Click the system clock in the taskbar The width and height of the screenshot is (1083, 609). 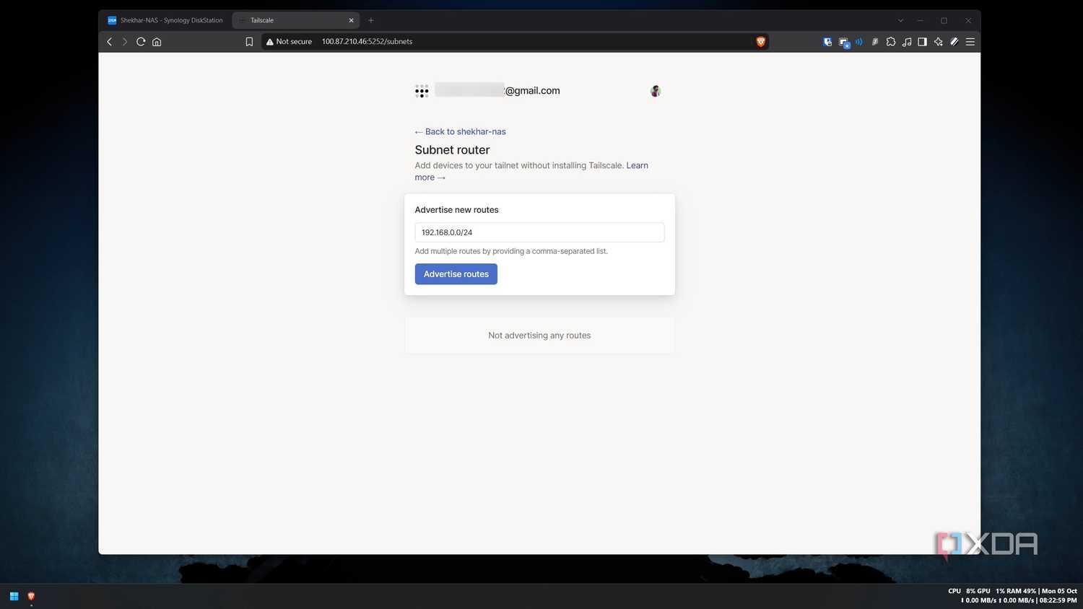click(x=1058, y=600)
